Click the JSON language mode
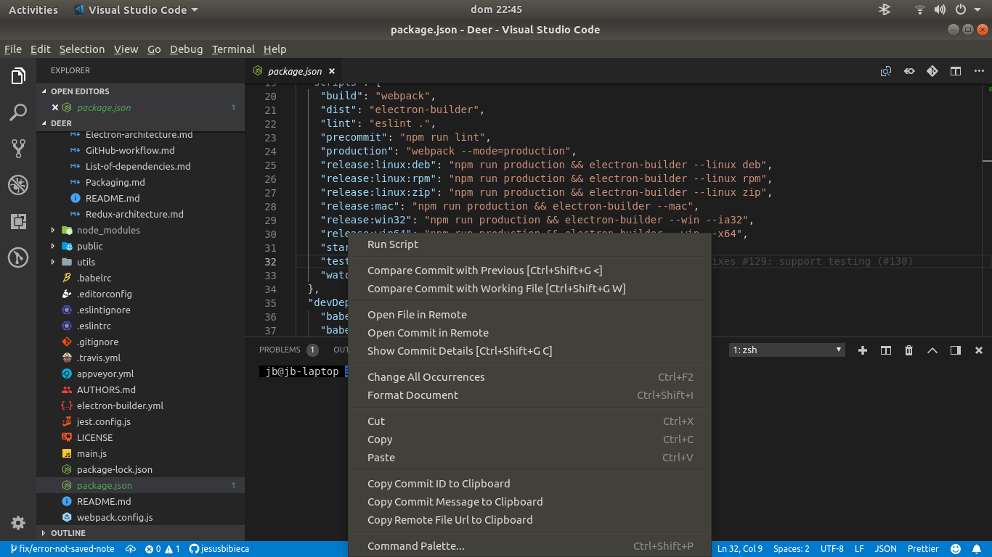 (x=885, y=549)
